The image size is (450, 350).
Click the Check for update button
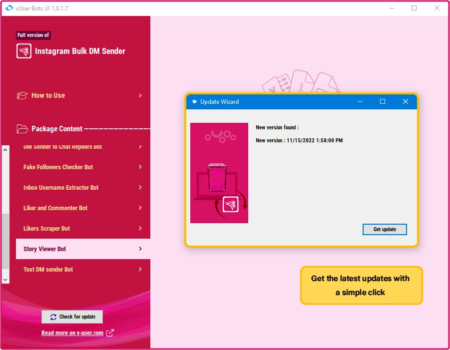[x=72, y=317]
